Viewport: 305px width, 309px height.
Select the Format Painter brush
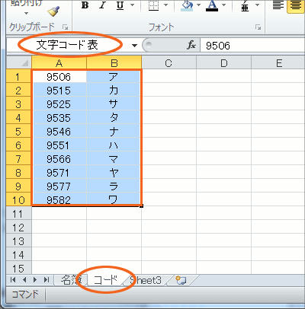(x=53, y=11)
